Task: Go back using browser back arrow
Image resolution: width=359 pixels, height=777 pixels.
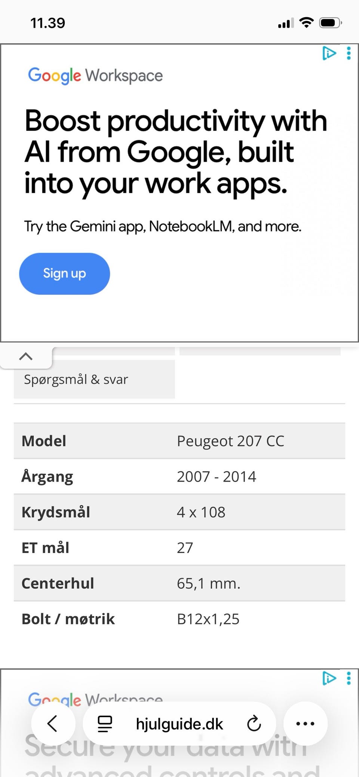Action: pos(53,724)
